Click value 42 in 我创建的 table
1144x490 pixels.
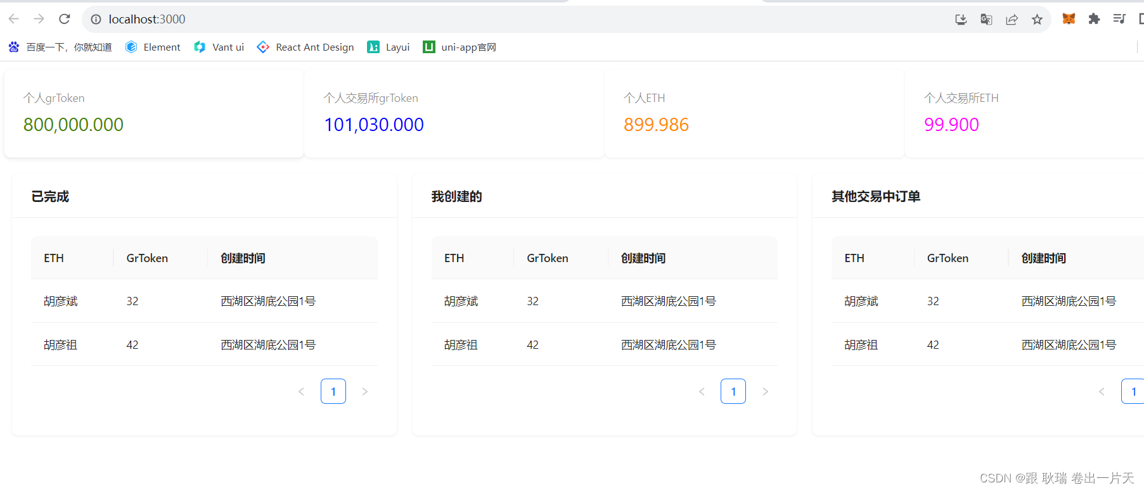click(x=533, y=345)
